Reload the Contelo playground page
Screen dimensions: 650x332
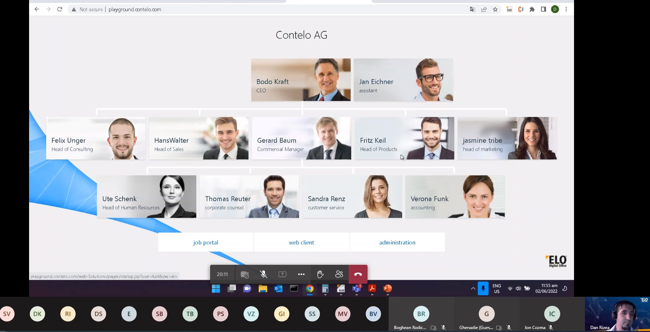point(60,9)
